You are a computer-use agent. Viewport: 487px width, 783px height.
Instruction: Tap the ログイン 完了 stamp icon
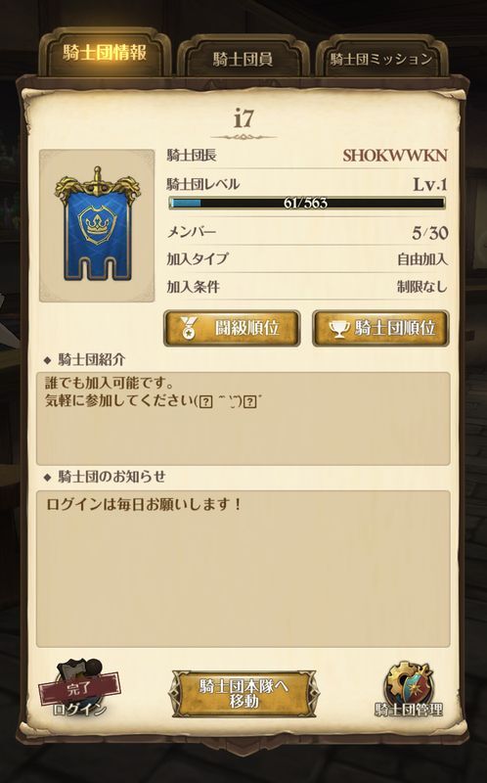tap(80, 688)
